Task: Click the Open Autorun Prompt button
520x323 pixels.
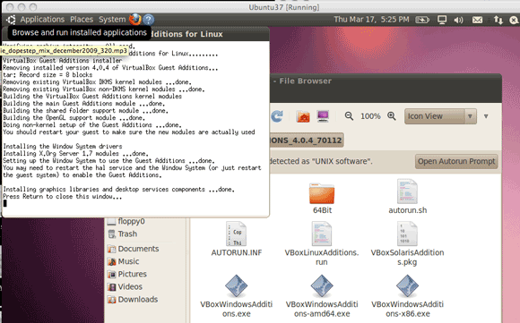Action: click(x=456, y=161)
